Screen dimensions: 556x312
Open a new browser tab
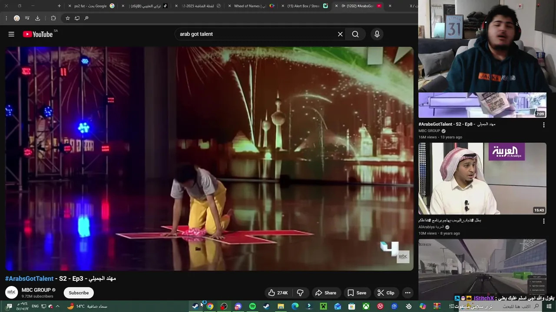[59, 6]
